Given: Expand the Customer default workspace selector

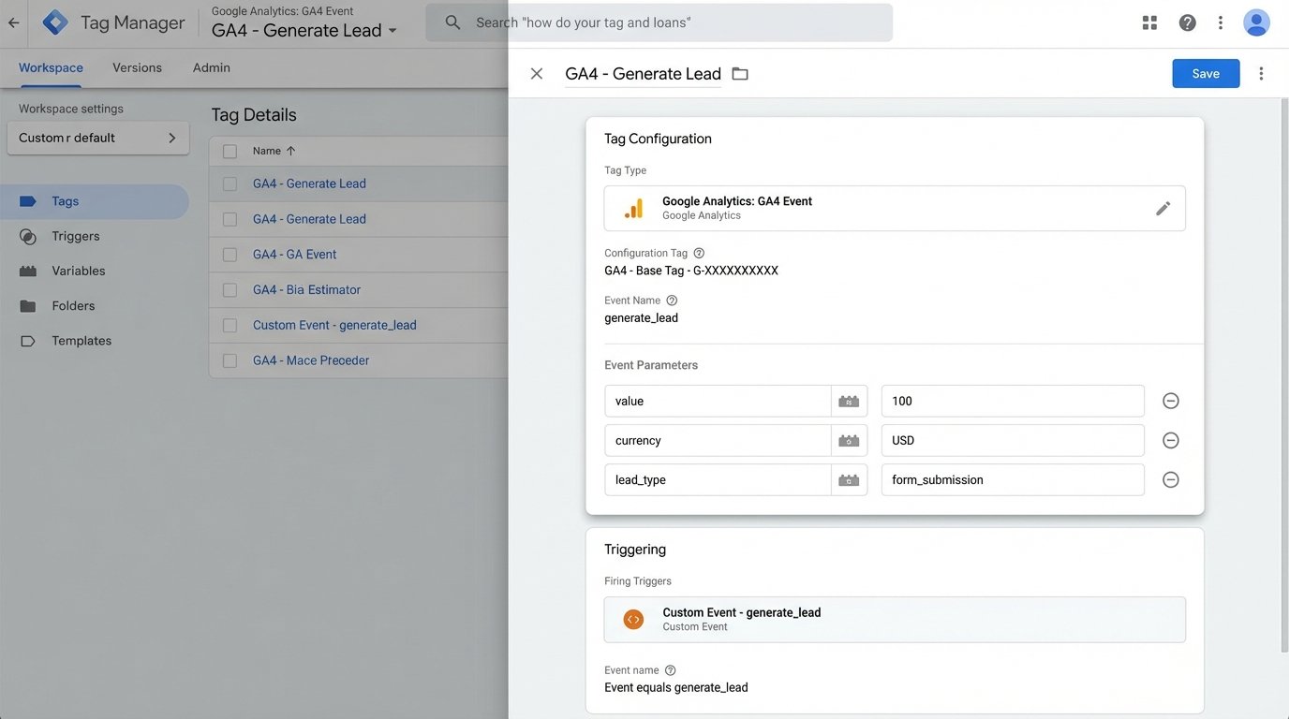Looking at the screenshot, I should pyautogui.click(x=97, y=137).
